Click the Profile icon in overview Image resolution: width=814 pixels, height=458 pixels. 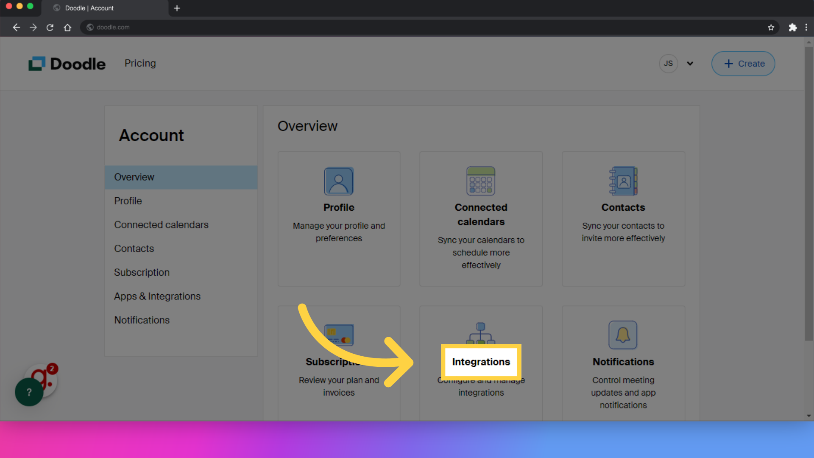338,181
